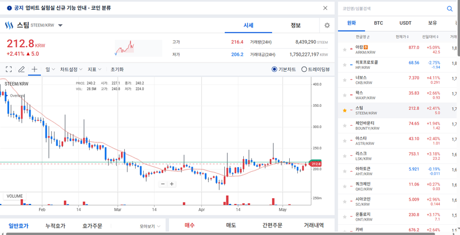Click the Steem logo icon
This screenshot has width=460, height=235.
9,25
